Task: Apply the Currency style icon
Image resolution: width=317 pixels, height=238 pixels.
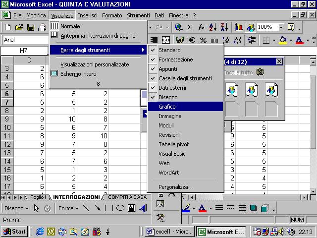Action: pyautogui.click(x=180, y=40)
